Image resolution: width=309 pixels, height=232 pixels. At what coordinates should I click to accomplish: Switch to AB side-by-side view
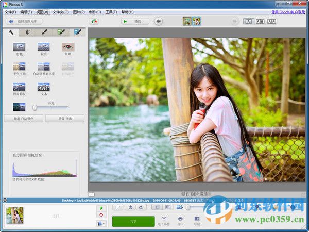(x=260, y=21)
